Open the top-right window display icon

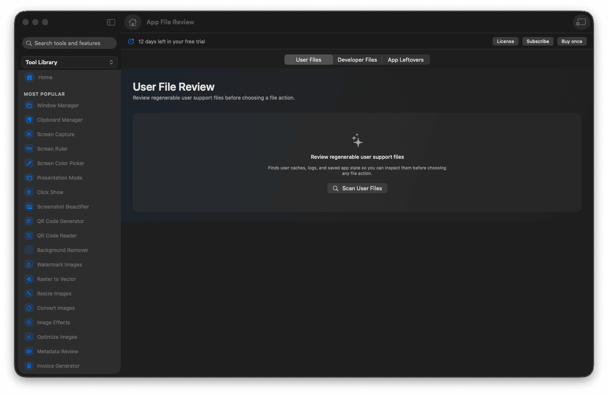point(581,22)
